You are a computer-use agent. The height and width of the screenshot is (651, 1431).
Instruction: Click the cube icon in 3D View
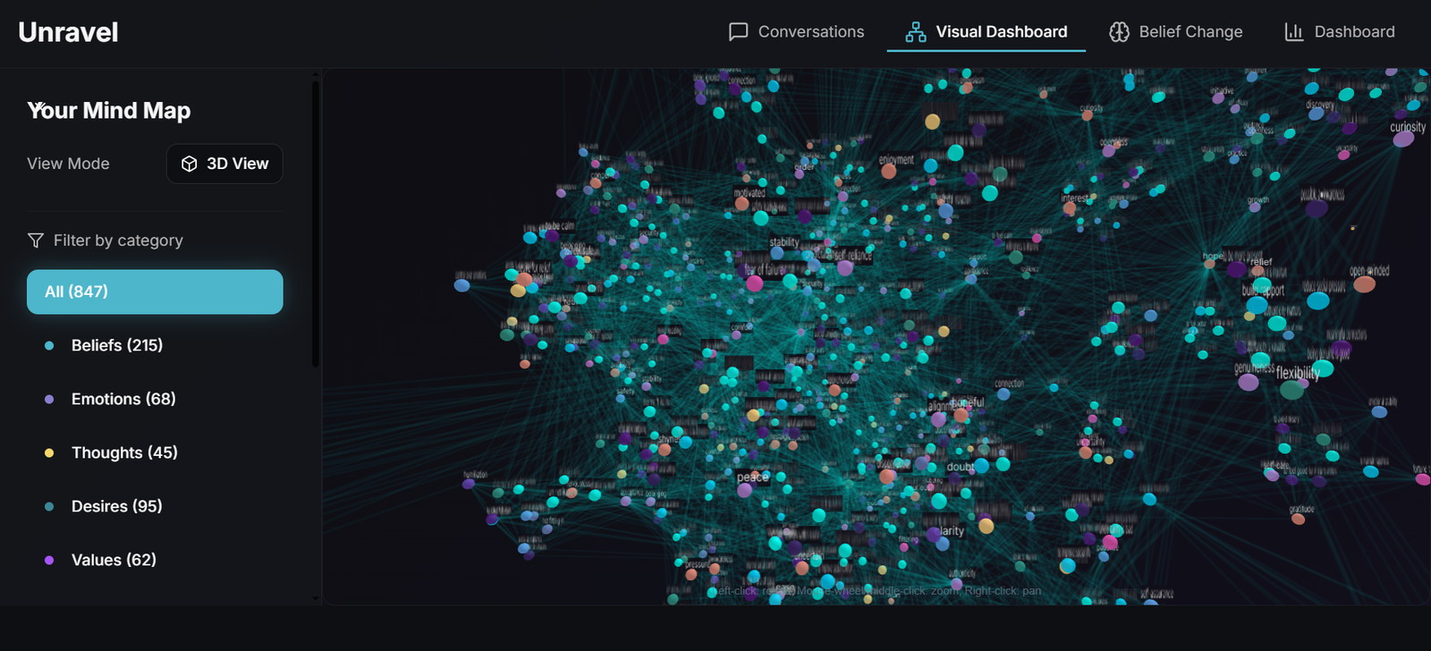pyautogui.click(x=189, y=164)
